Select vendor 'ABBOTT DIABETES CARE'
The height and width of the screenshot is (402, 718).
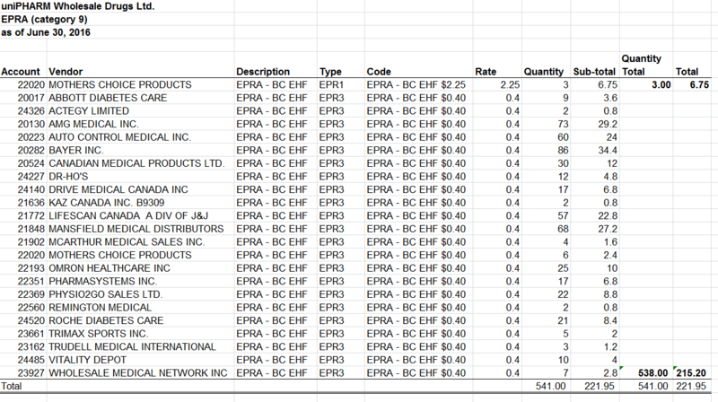pyautogui.click(x=108, y=98)
